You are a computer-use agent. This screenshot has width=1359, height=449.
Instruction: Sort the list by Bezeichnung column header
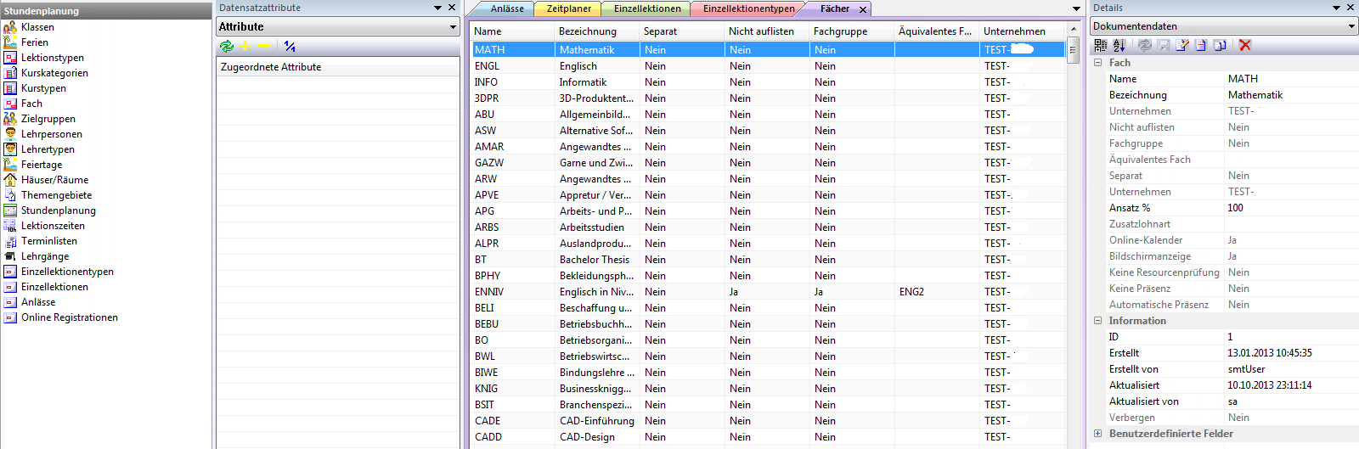(x=587, y=31)
